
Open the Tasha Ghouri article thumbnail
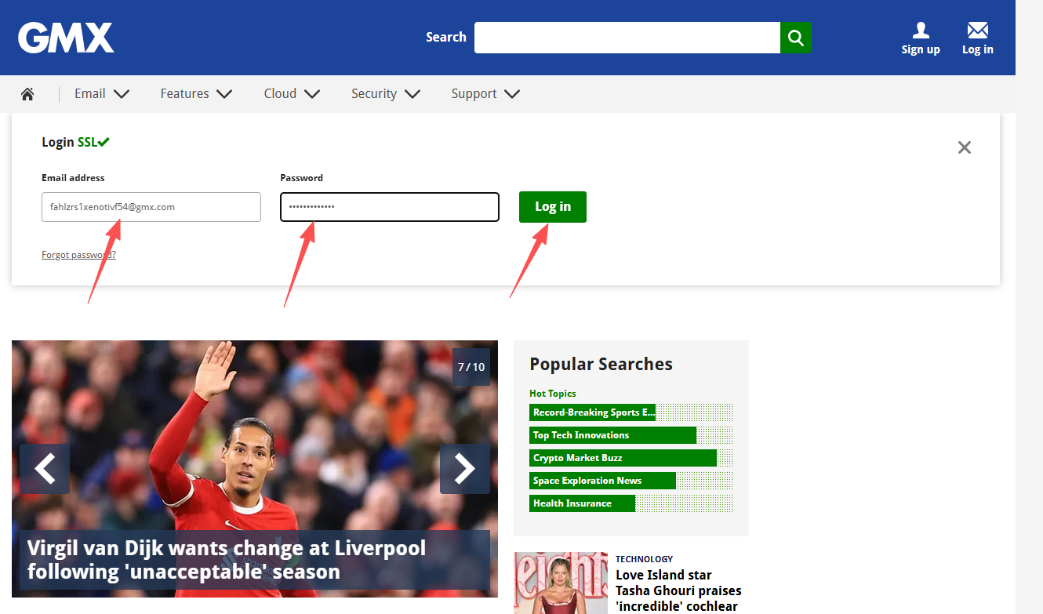[561, 583]
